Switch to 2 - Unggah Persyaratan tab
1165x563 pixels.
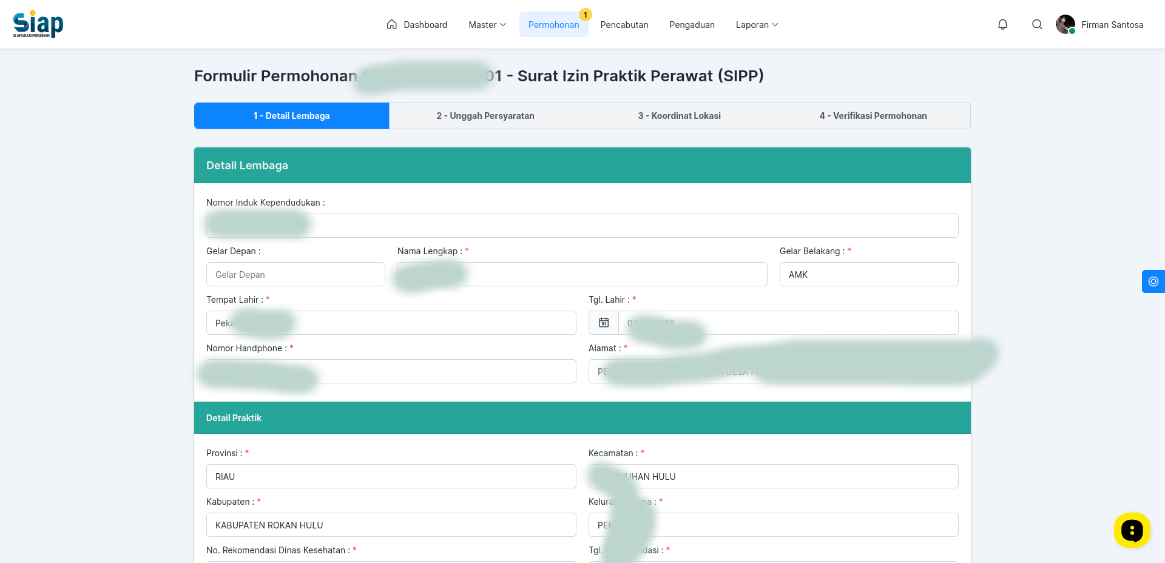coord(485,116)
